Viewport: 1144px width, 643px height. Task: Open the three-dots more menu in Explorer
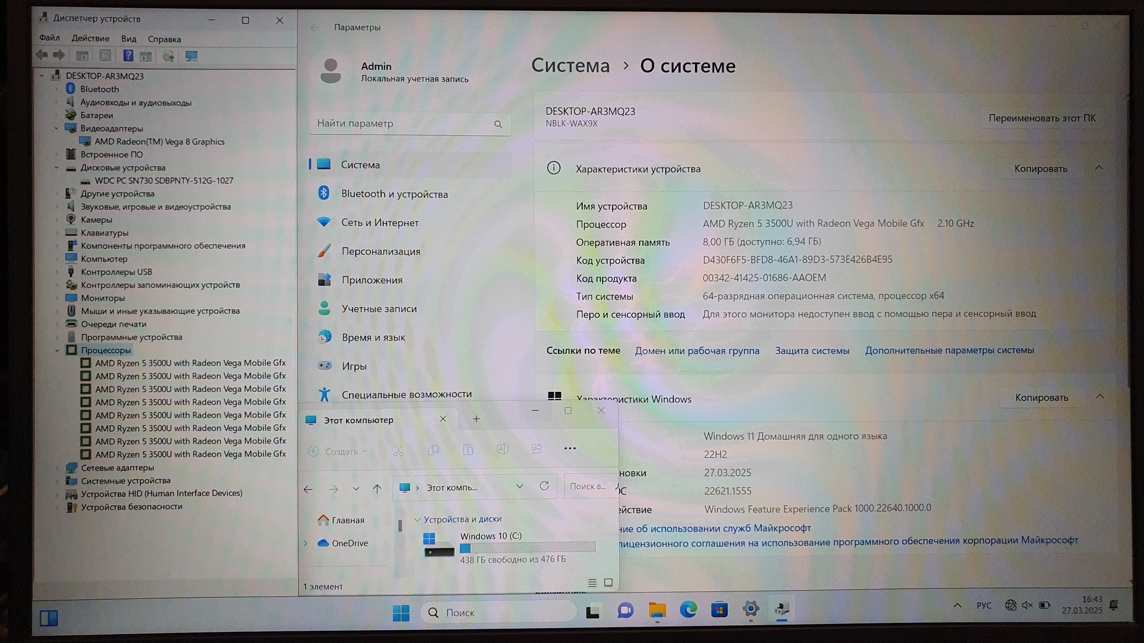(x=570, y=449)
